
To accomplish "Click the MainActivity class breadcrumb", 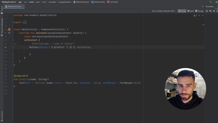I will click(x=98, y=2).
